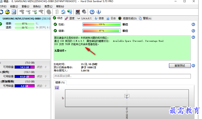
Task: Click the fourth grayed disk test toolbar icon
Action: [x=41, y=12]
